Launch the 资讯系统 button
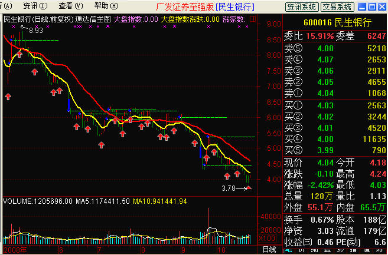 [x=301, y=7]
